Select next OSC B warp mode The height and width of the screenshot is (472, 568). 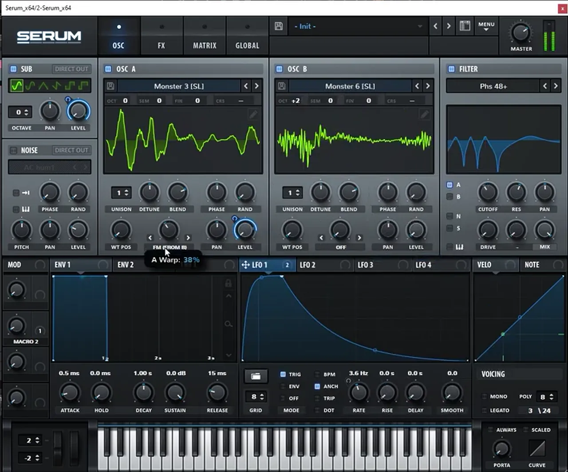(359, 238)
